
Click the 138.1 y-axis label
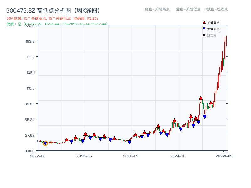coord(30,73)
